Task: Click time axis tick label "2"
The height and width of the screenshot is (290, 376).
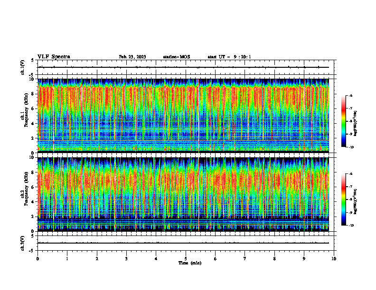Action: (97, 259)
